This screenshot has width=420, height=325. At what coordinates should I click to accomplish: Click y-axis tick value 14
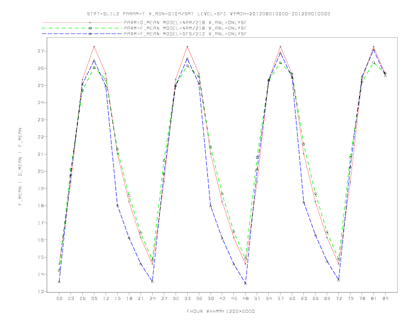(x=40, y=275)
